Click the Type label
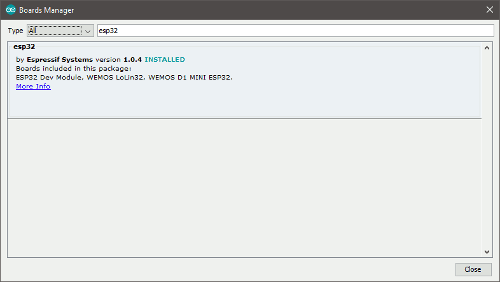This screenshot has width=500, height=282. pos(16,31)
